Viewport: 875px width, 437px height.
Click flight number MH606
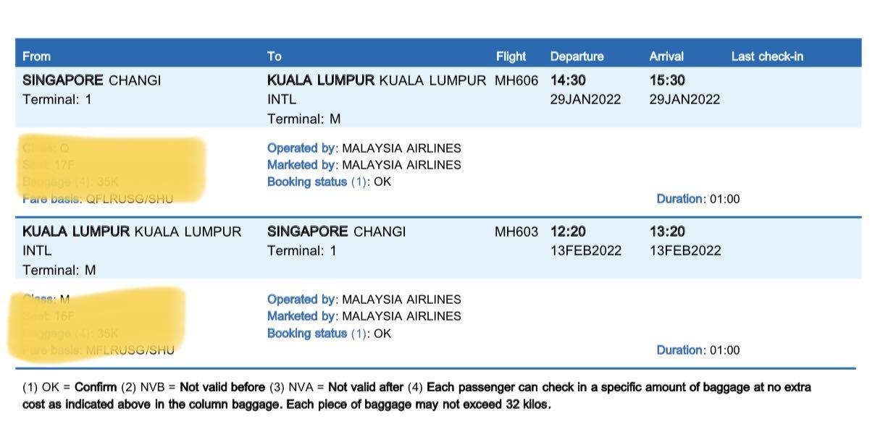[516, 81]
